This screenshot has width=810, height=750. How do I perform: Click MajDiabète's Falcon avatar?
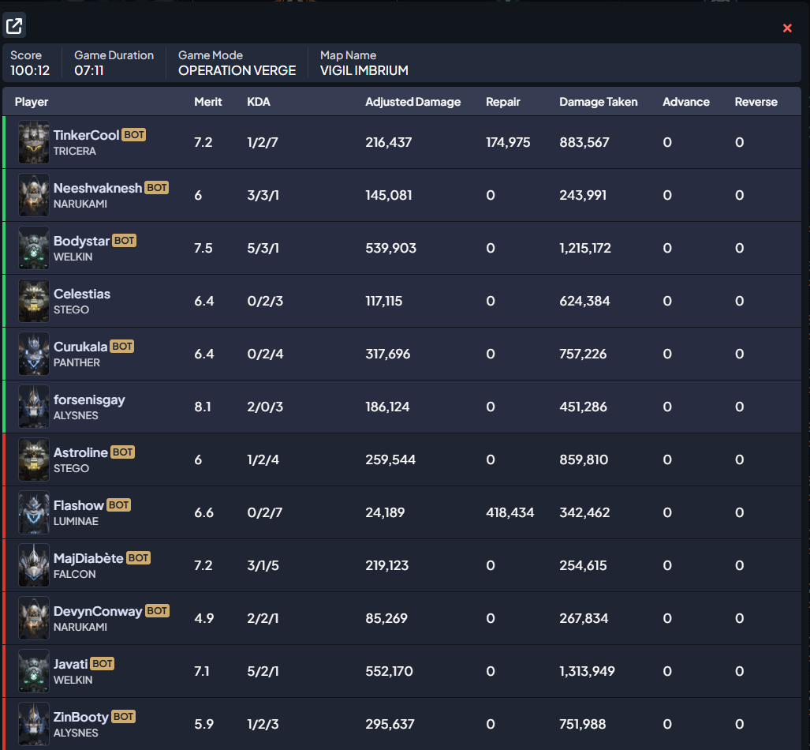pyautogui.click(x=34, y=565)
